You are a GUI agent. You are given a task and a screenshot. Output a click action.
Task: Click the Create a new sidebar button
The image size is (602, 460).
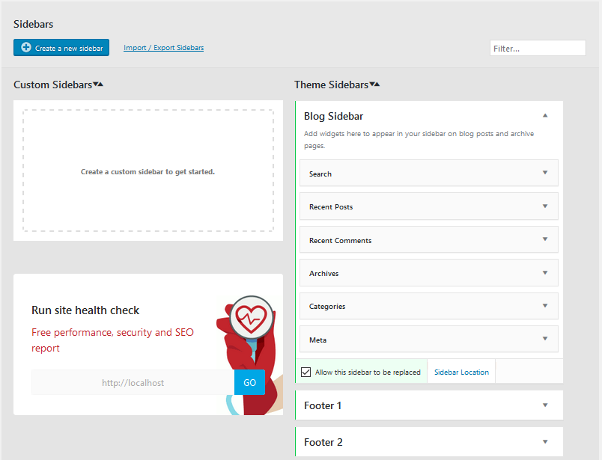coord(61,48)
